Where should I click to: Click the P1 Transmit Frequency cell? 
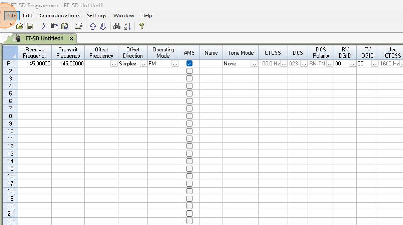68,63
